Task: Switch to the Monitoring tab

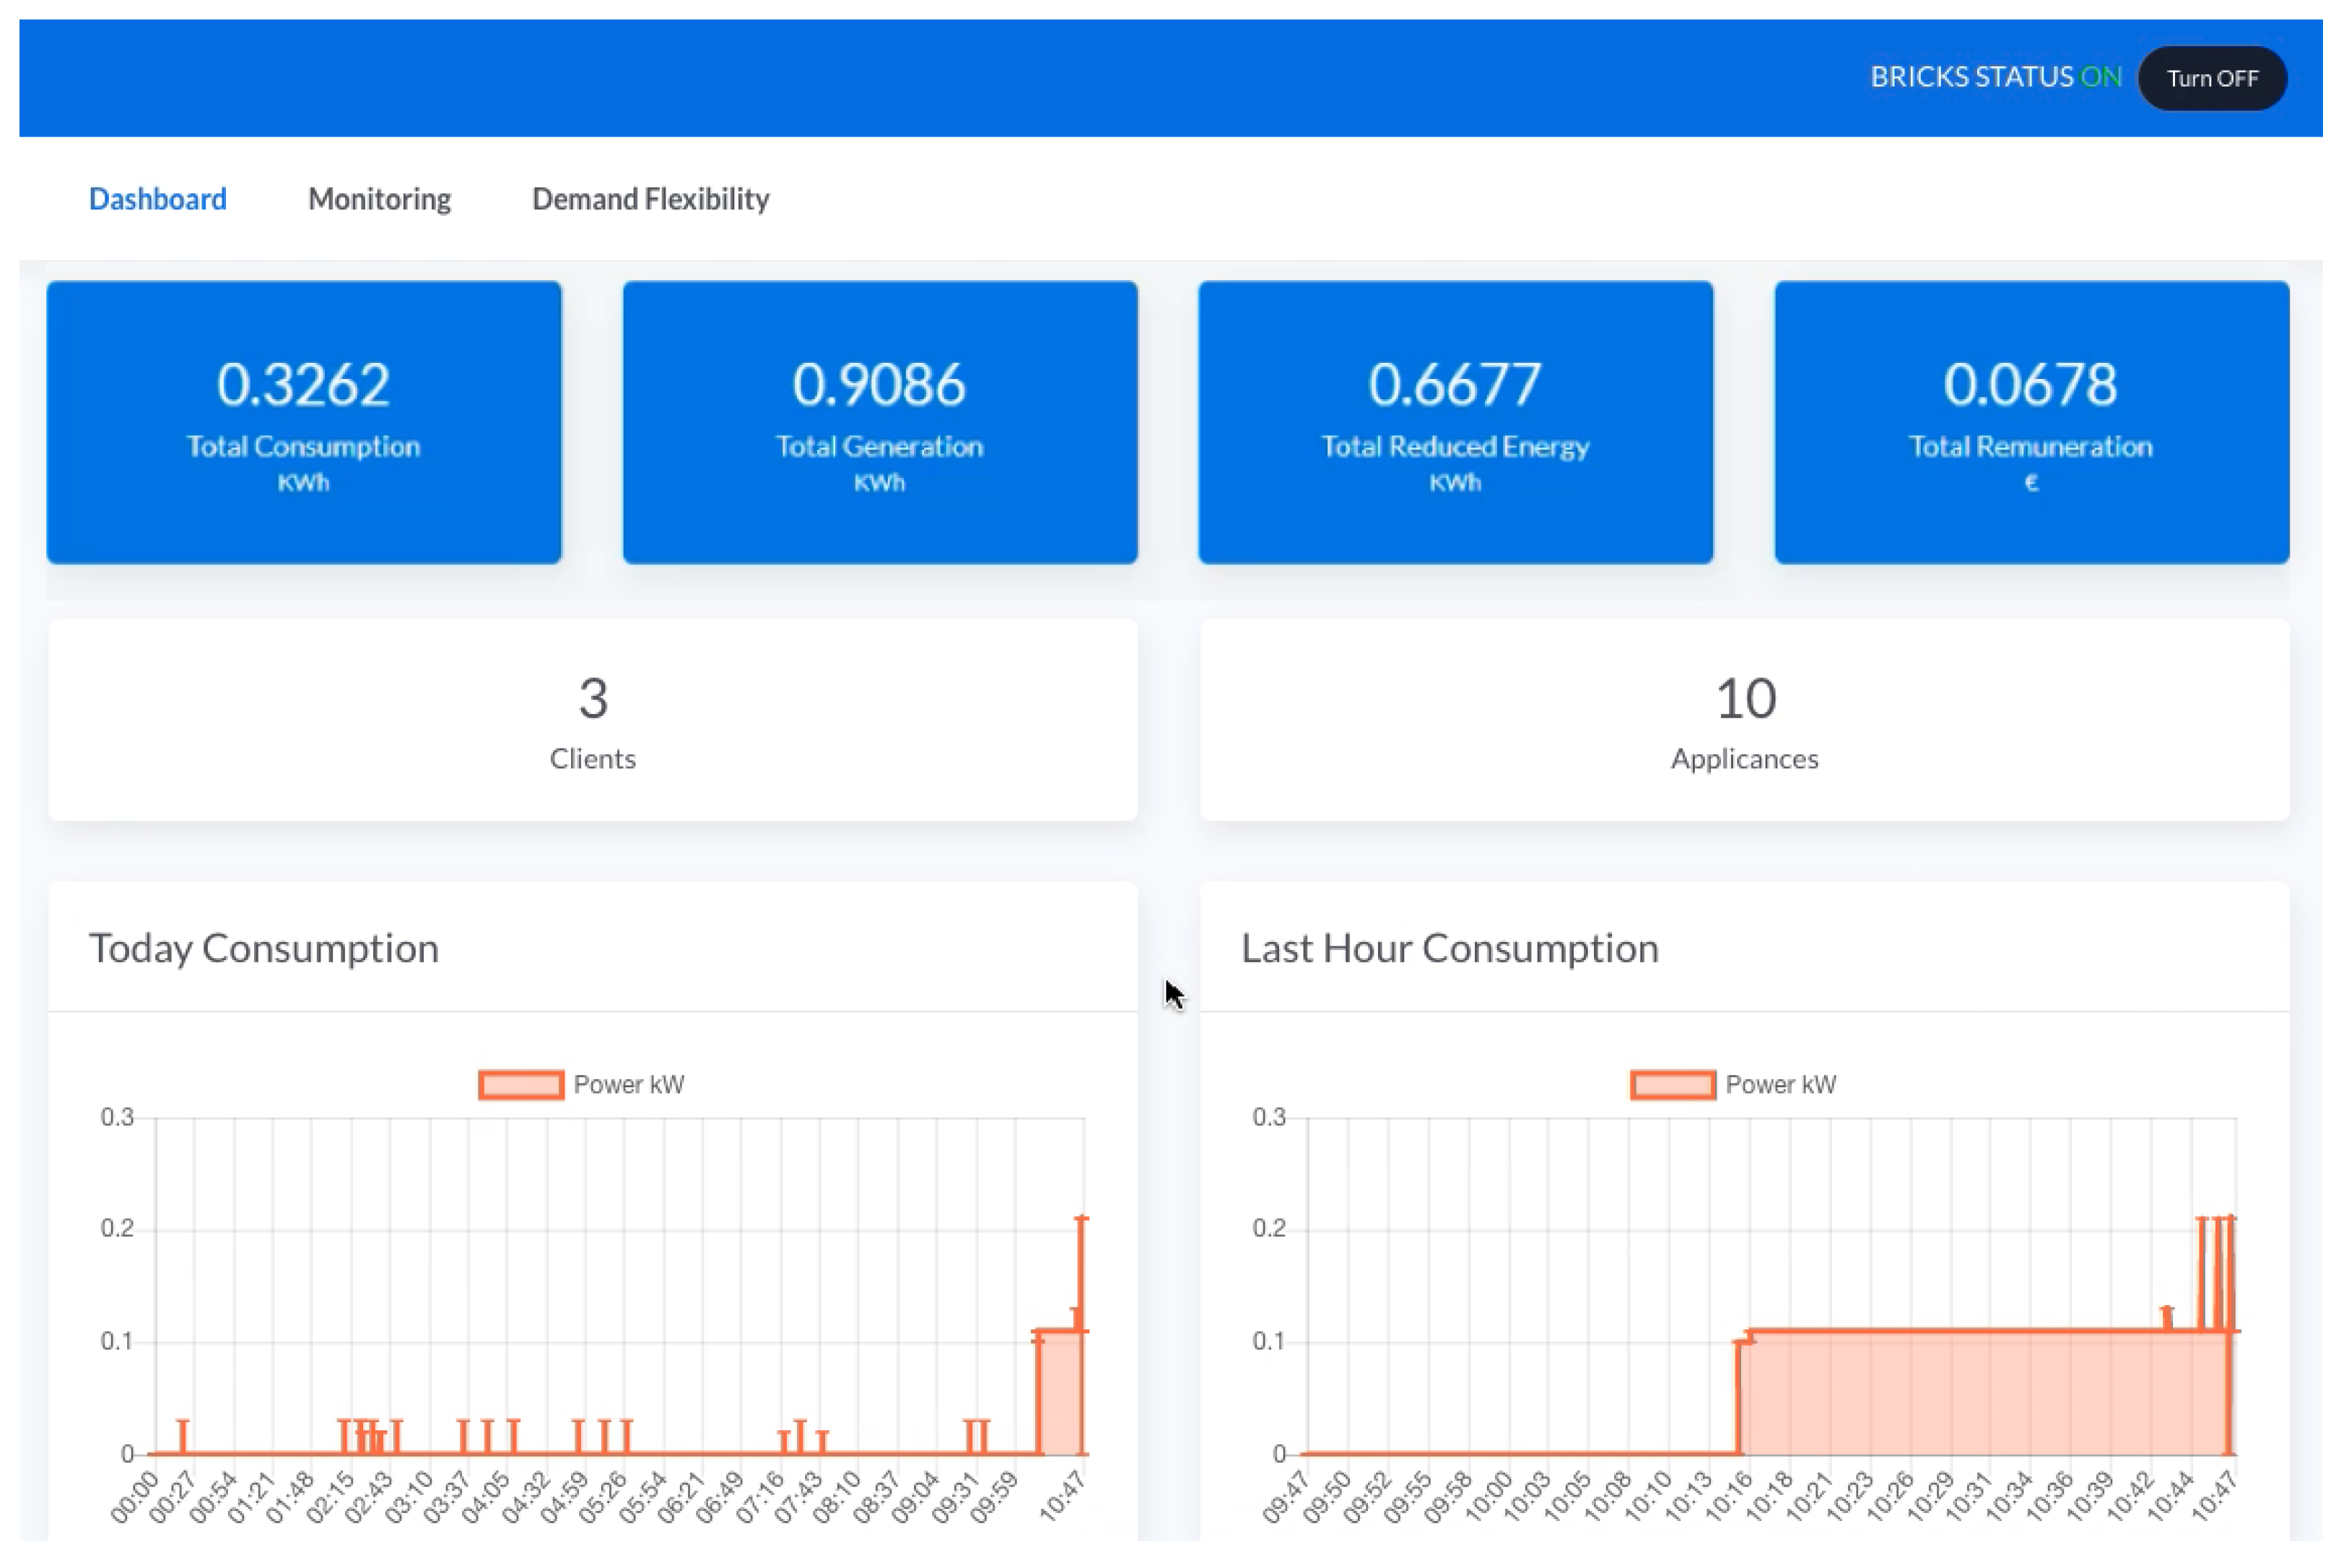Action: point(379,199)
